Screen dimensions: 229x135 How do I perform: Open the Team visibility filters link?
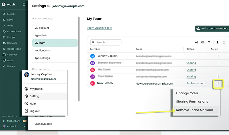99,28
